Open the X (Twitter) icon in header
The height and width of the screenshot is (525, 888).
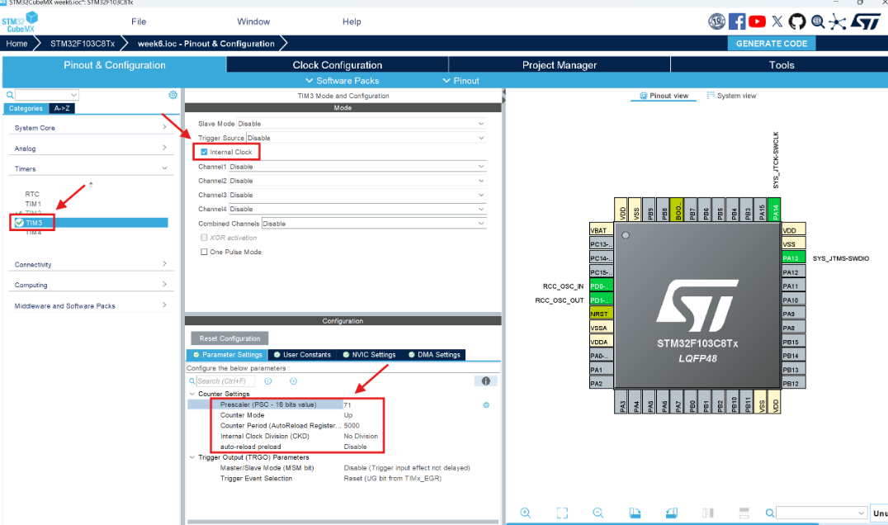pos(777,21)
